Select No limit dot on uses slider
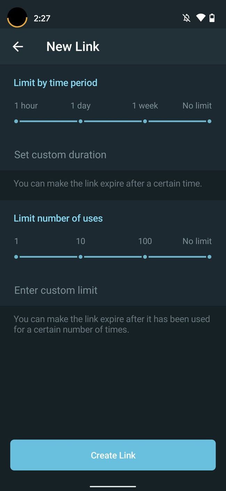226x491 pixels. [x=209, y=257]
